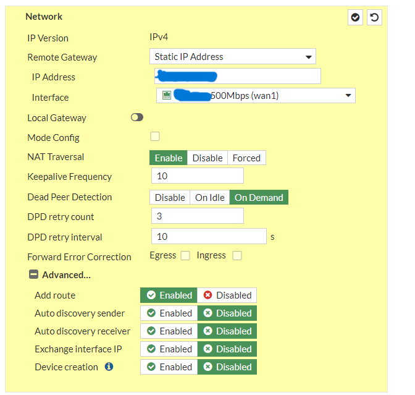Screen dimensions: 415x395
Task: Enable Auto discovery sender
Action: pyautogui.click(x=169, y=313)
